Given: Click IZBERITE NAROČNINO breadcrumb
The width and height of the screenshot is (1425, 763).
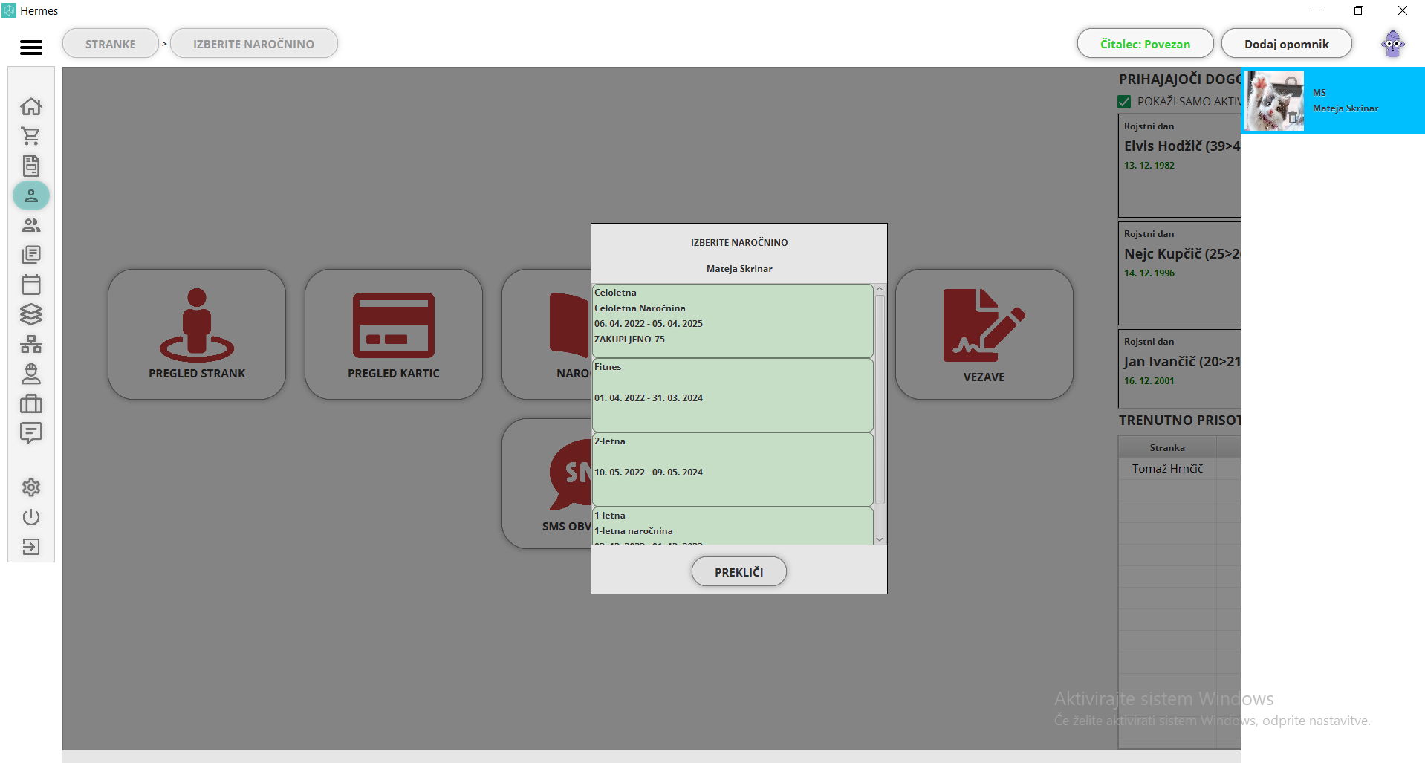Looking at the screenshot, I should tap(254, 44).
